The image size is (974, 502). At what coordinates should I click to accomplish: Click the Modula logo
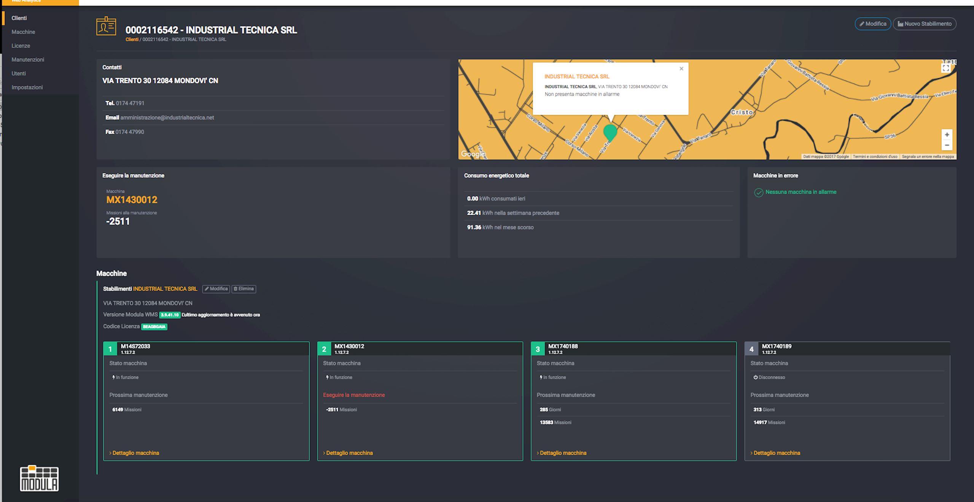[x=39, y=478]
